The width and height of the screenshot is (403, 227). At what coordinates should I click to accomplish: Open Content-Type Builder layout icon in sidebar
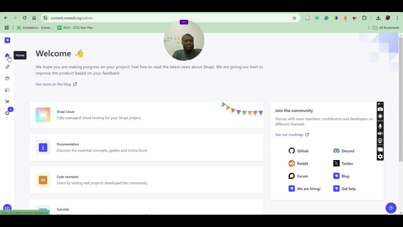pyautogui.click(x=7, y=90)
